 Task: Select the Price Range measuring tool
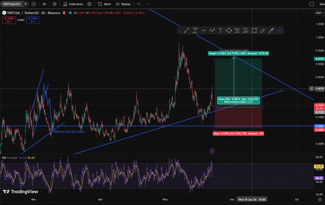pyautogui.click(x=195, y=31)
